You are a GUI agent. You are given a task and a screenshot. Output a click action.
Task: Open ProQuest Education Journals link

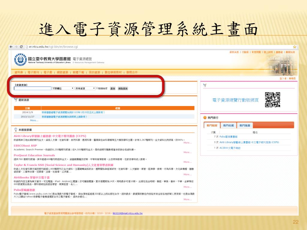(x=34, y=155)
